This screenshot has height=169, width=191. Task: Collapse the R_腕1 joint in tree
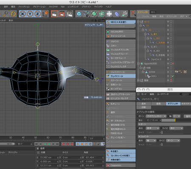145,47
